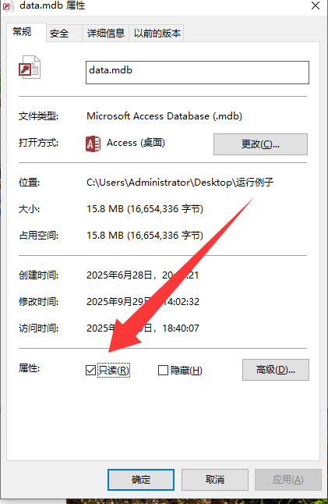The image size is (328, 504).
Task: Click the 取消 button
Action: (215, 480)
